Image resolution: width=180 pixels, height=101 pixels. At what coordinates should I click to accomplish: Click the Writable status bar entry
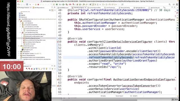(103, 96)
